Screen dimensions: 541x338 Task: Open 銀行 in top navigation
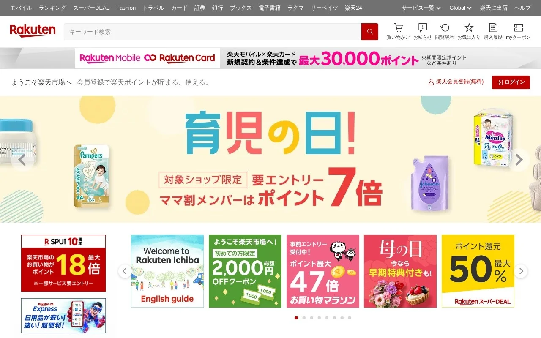click(x=218, y=8)
